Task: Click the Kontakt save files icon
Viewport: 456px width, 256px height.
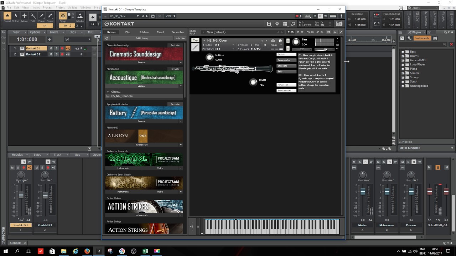Action: (x=269, y=24)
